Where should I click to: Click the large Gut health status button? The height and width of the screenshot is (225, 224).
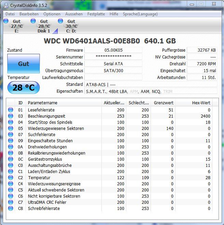tap(24, 64)
